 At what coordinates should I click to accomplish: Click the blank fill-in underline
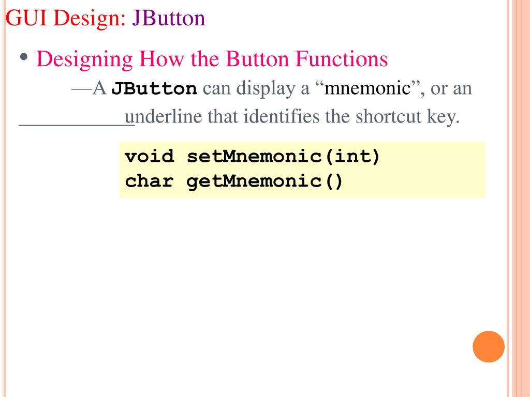[x=77, y=125]
